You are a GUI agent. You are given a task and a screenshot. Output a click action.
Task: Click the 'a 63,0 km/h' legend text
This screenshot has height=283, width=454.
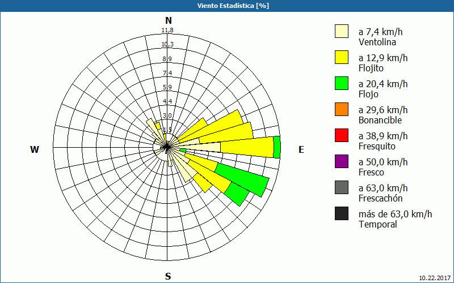(x=383, y=188)
